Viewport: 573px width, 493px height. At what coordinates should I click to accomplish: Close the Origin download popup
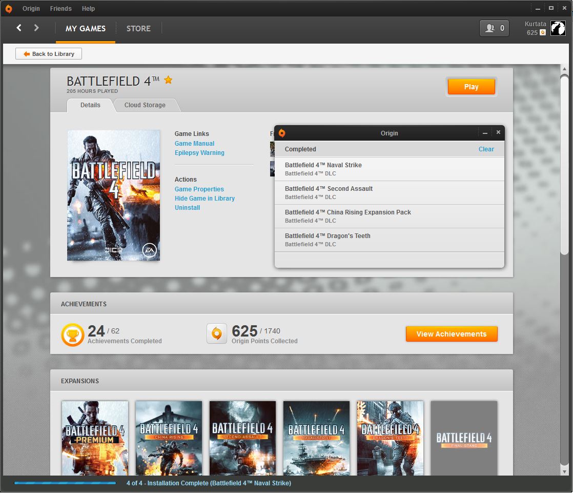(x=498, y=132)
